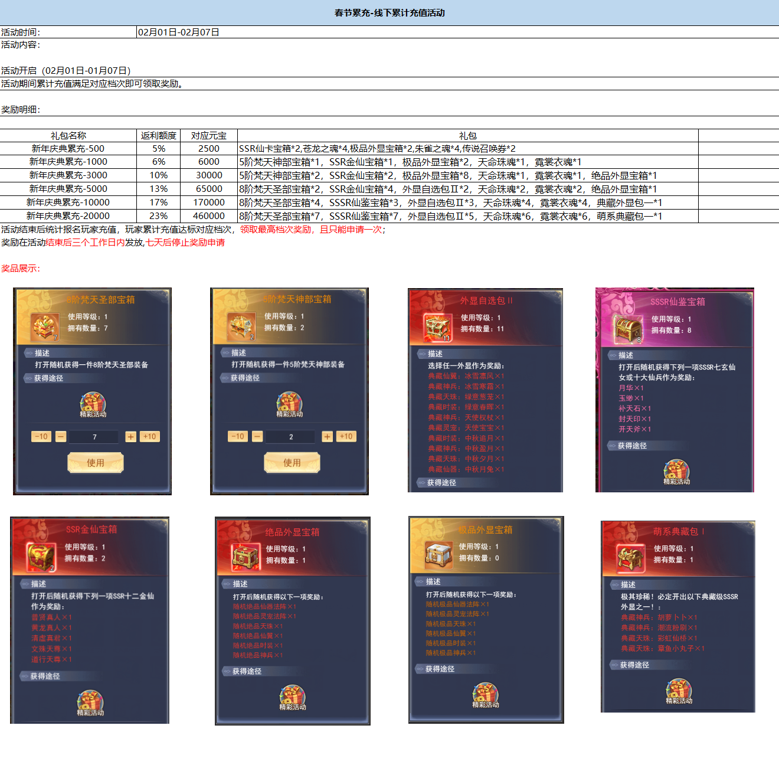This screenshot has height=771, width=779.
Task: Select the 元宝 cell 170000
Action: [x=209, y=202]
